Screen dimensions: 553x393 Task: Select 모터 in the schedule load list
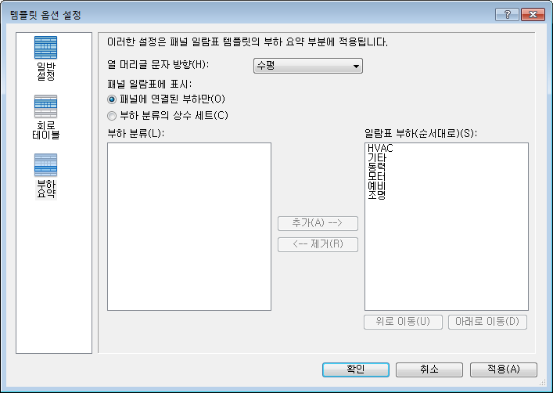(377, 176)
